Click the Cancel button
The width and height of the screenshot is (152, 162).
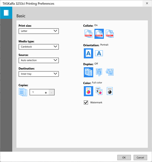coord(140,157)
